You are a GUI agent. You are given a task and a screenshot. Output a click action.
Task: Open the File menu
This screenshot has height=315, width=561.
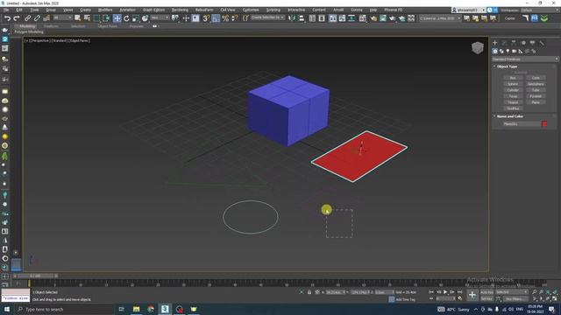click(x=6, y=10)
